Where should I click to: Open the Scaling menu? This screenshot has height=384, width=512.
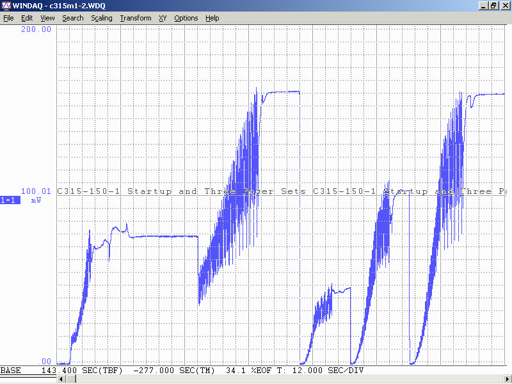point(102,18)
